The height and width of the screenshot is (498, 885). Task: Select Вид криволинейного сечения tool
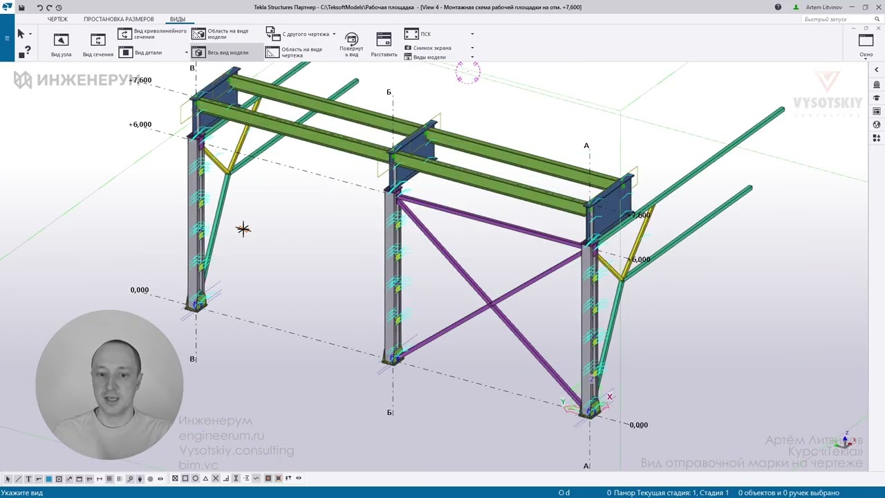(x=153, y=34)
